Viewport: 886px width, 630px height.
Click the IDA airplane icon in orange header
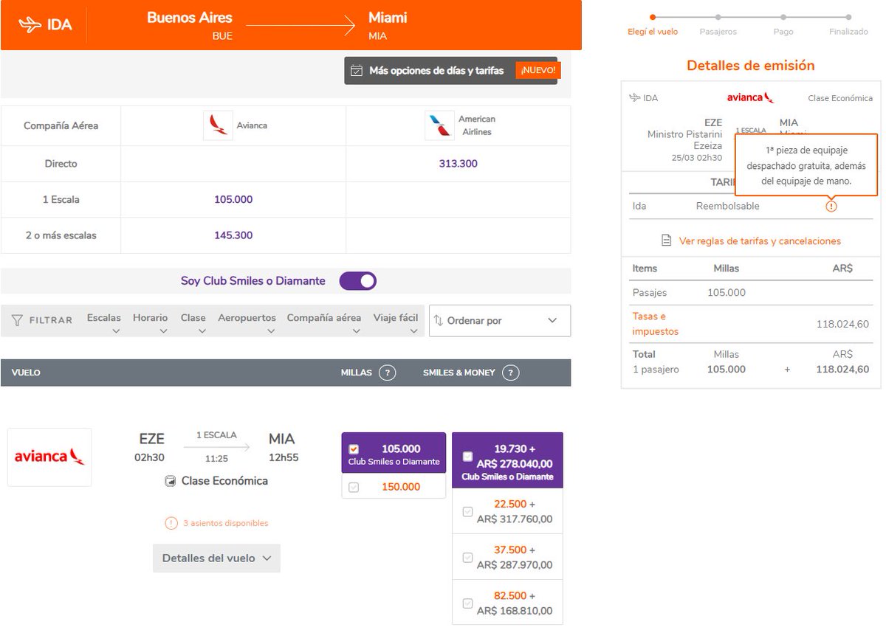30,24
